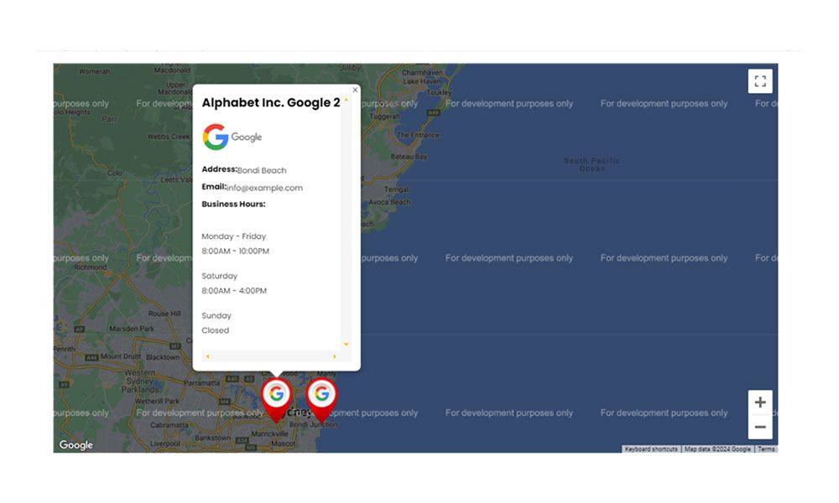Close the Alphabet Inc. Google 2 popup
Screen dimensions: 839x503
coord(355,89)
